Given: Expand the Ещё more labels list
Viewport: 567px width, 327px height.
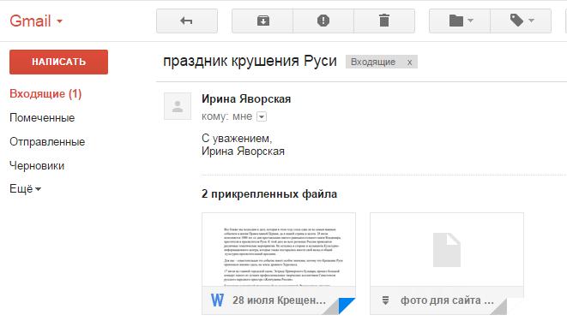Looking at the screenshot, I should pos(26,189).
